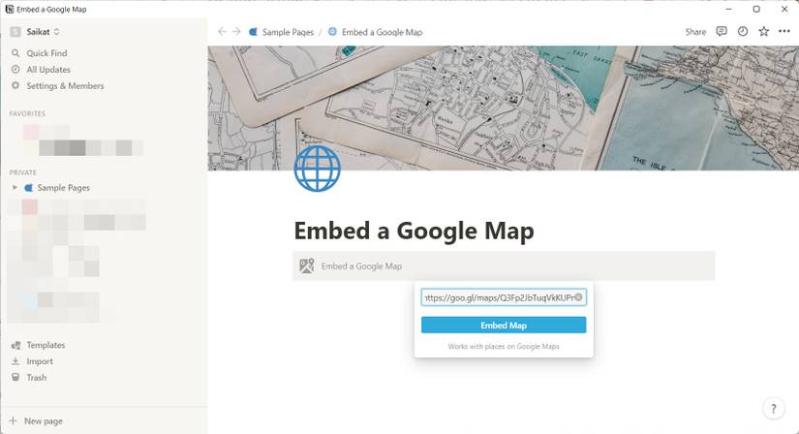Create a New page

tap(44, 421)
